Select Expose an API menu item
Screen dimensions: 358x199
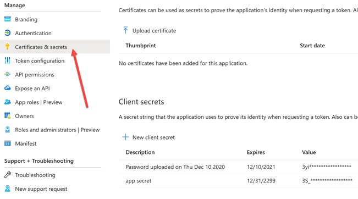32,89
